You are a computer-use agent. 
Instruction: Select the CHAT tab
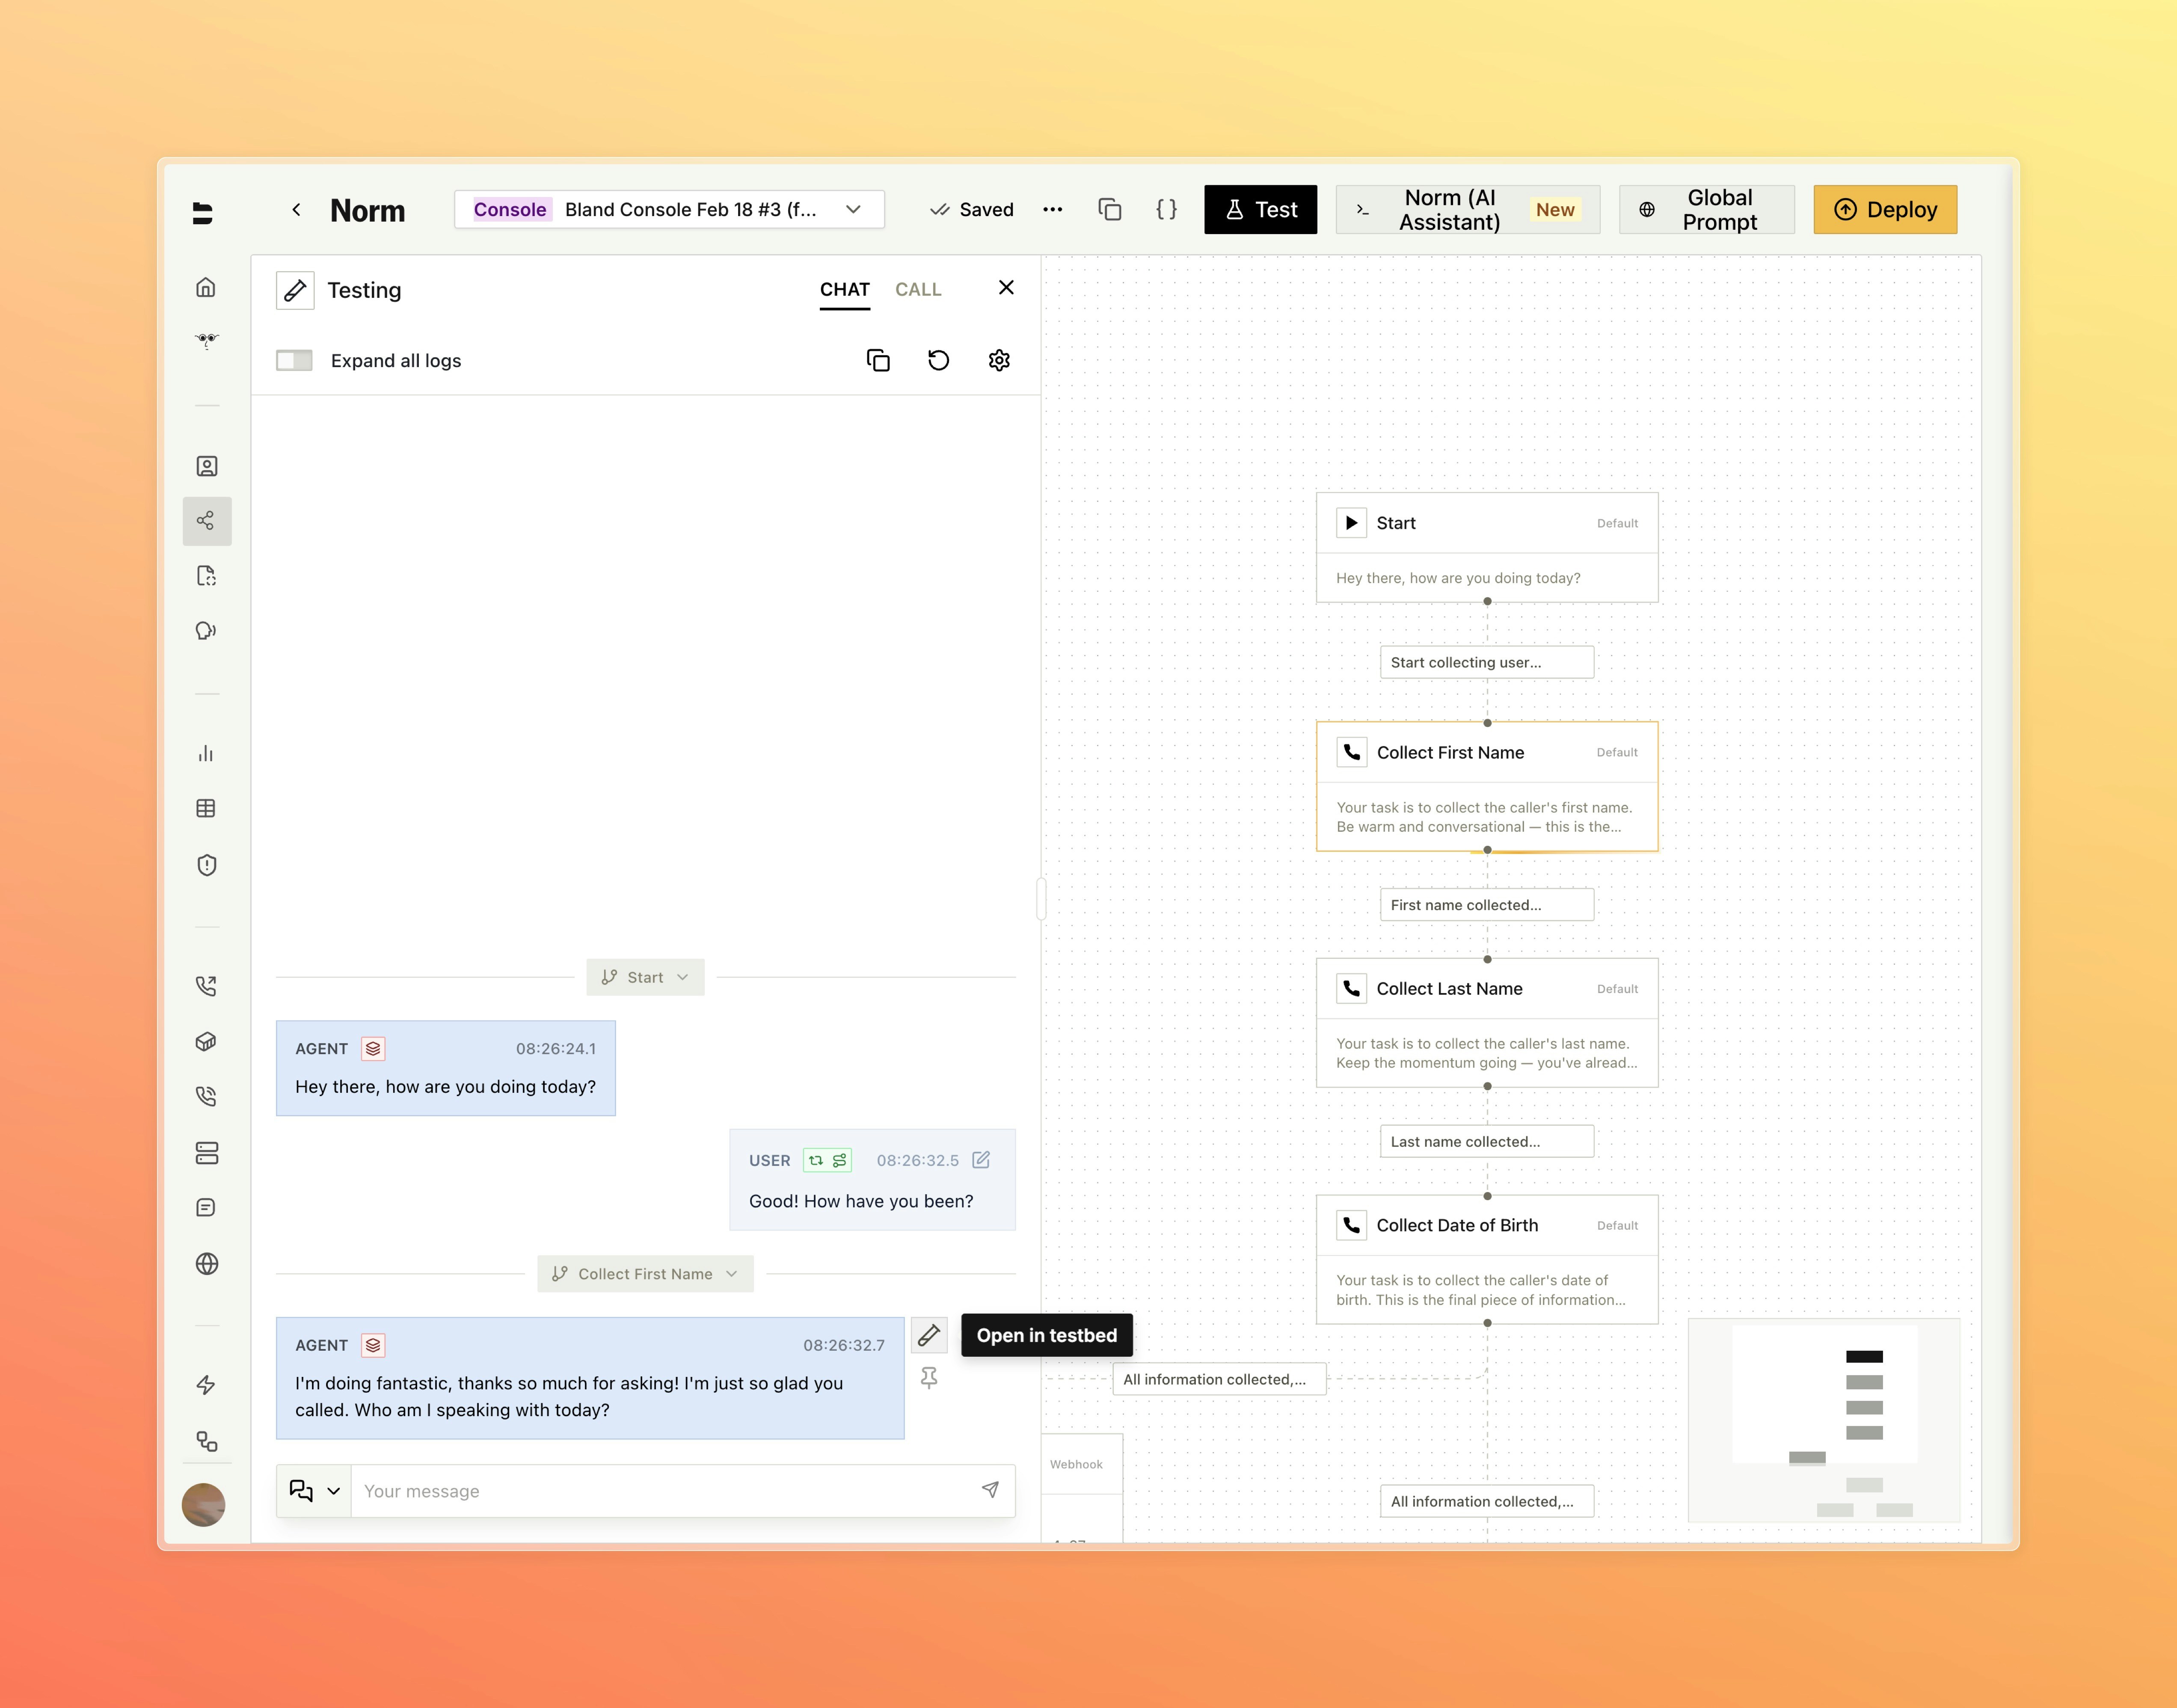(x=844, y=289)
